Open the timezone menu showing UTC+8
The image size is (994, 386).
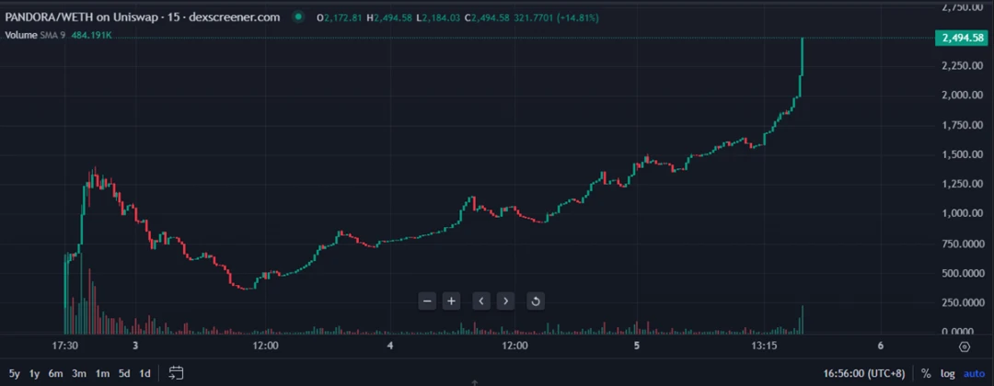click(x=865, y=373)
